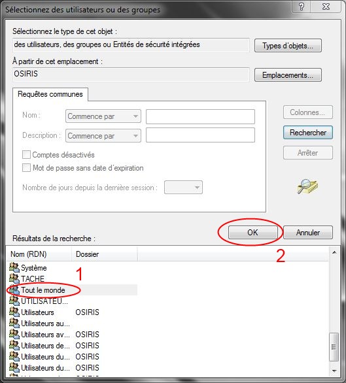This screenshot has width=346, height=383.
Task: Click the magnifying glass search icon
Action: (307, 186)
